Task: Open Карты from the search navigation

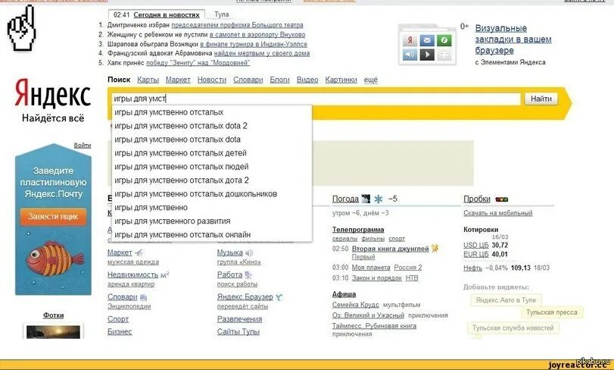Action: tap(148, 80)
